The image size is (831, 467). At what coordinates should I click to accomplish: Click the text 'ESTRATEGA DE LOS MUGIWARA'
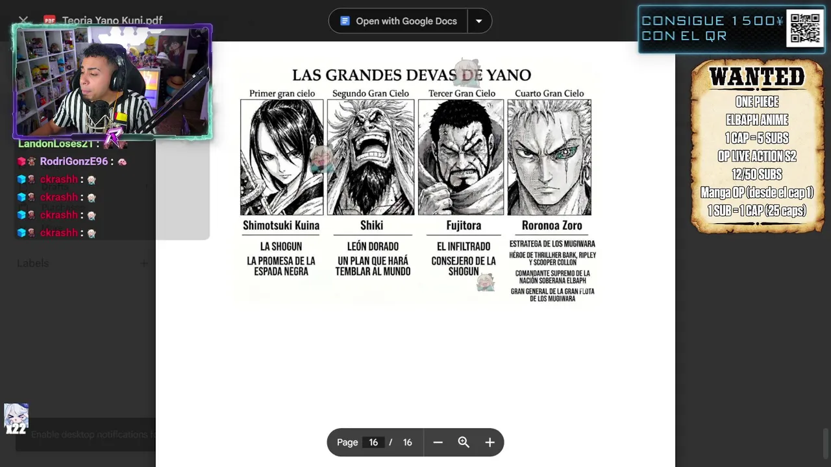[x=552, y=244]
